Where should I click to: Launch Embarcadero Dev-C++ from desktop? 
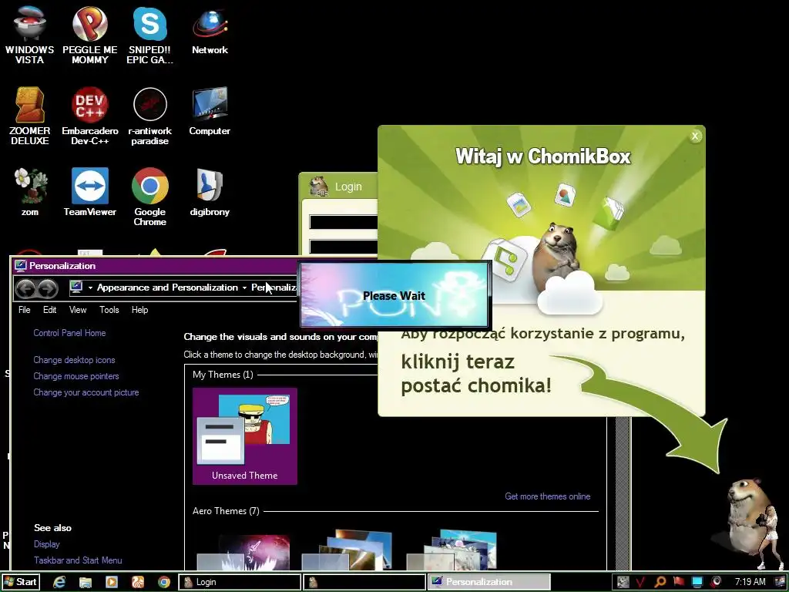point(89,116)
